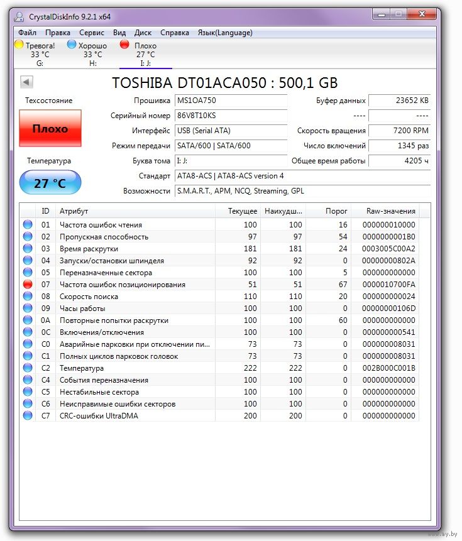The width and height of the screenshot is (462, 541).
Task: Click the Число включений value 1345 раз
Action: (x=400, y=146)
